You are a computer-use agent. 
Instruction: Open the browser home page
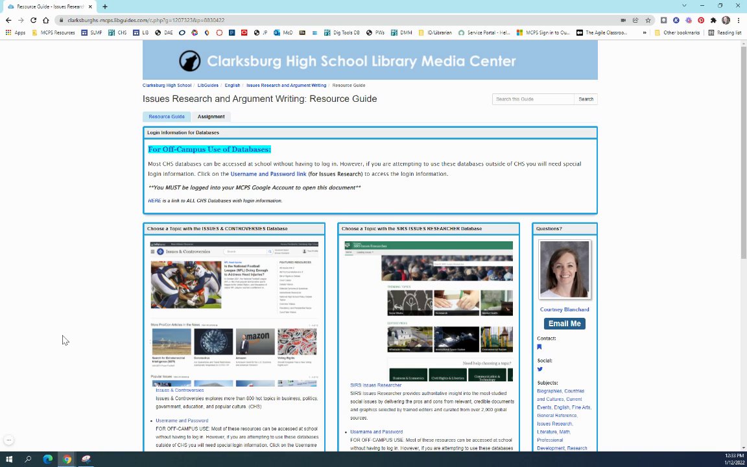(x=46, y=20)
